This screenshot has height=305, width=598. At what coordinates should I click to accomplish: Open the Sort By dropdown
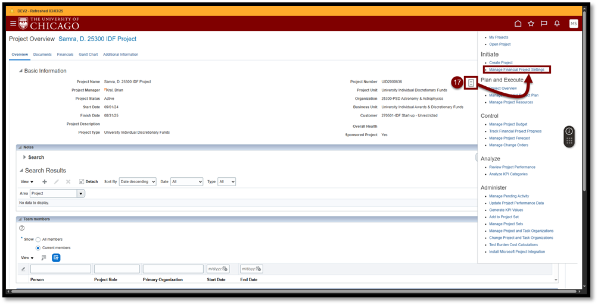pyautogui.click(x=137, y=182)
